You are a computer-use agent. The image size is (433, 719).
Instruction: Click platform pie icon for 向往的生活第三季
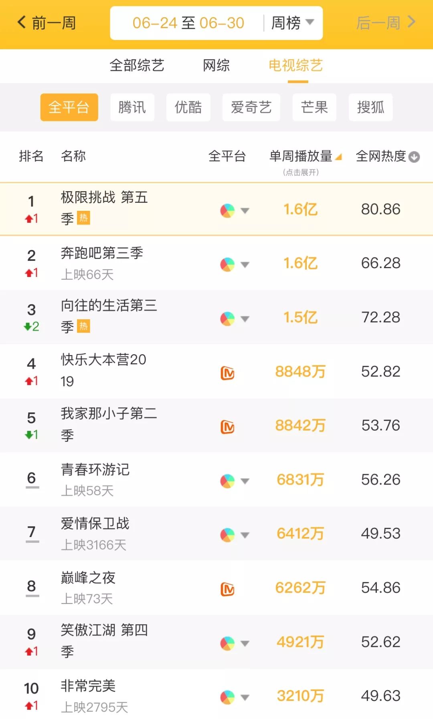pos(227,319)
